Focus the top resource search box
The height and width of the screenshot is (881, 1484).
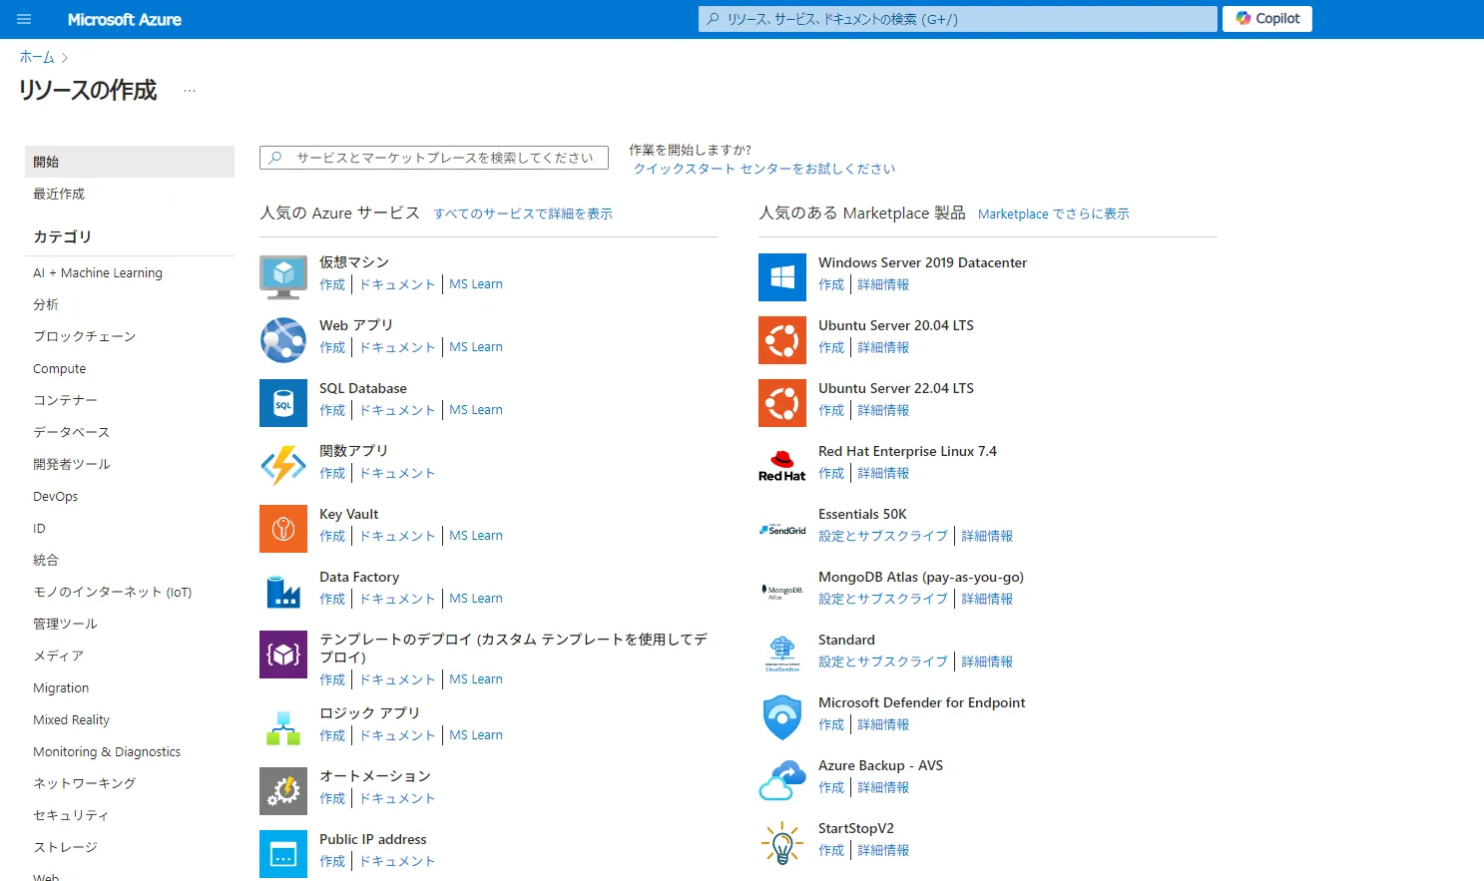click(x=958, y=19)
